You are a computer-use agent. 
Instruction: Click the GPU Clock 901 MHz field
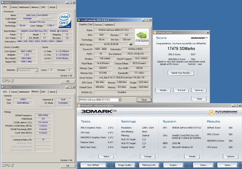tap(100, 82)
